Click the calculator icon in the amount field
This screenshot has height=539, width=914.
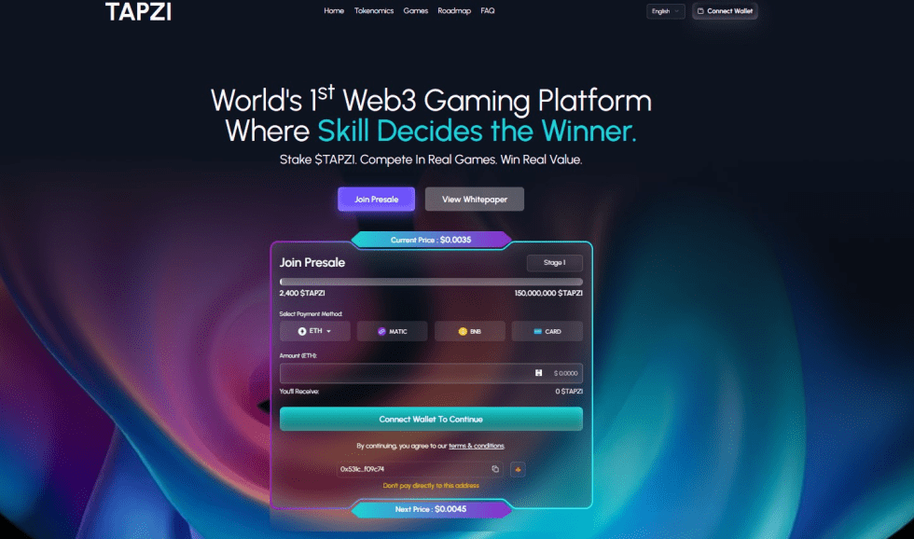[x=539, y=373]
